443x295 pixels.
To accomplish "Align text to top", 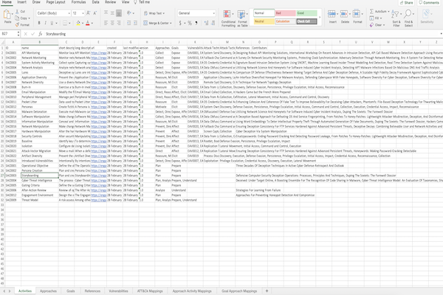I will click(x=106, y=13).
